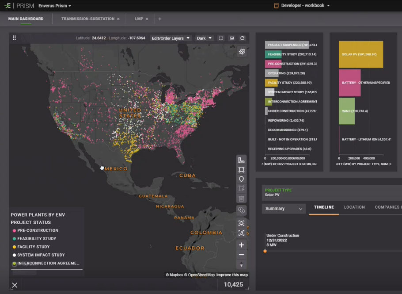Image resolution: width=402 pixels, height=294 pixels.
Task: Choose the location pin marker tool
Action: [241, 179]
